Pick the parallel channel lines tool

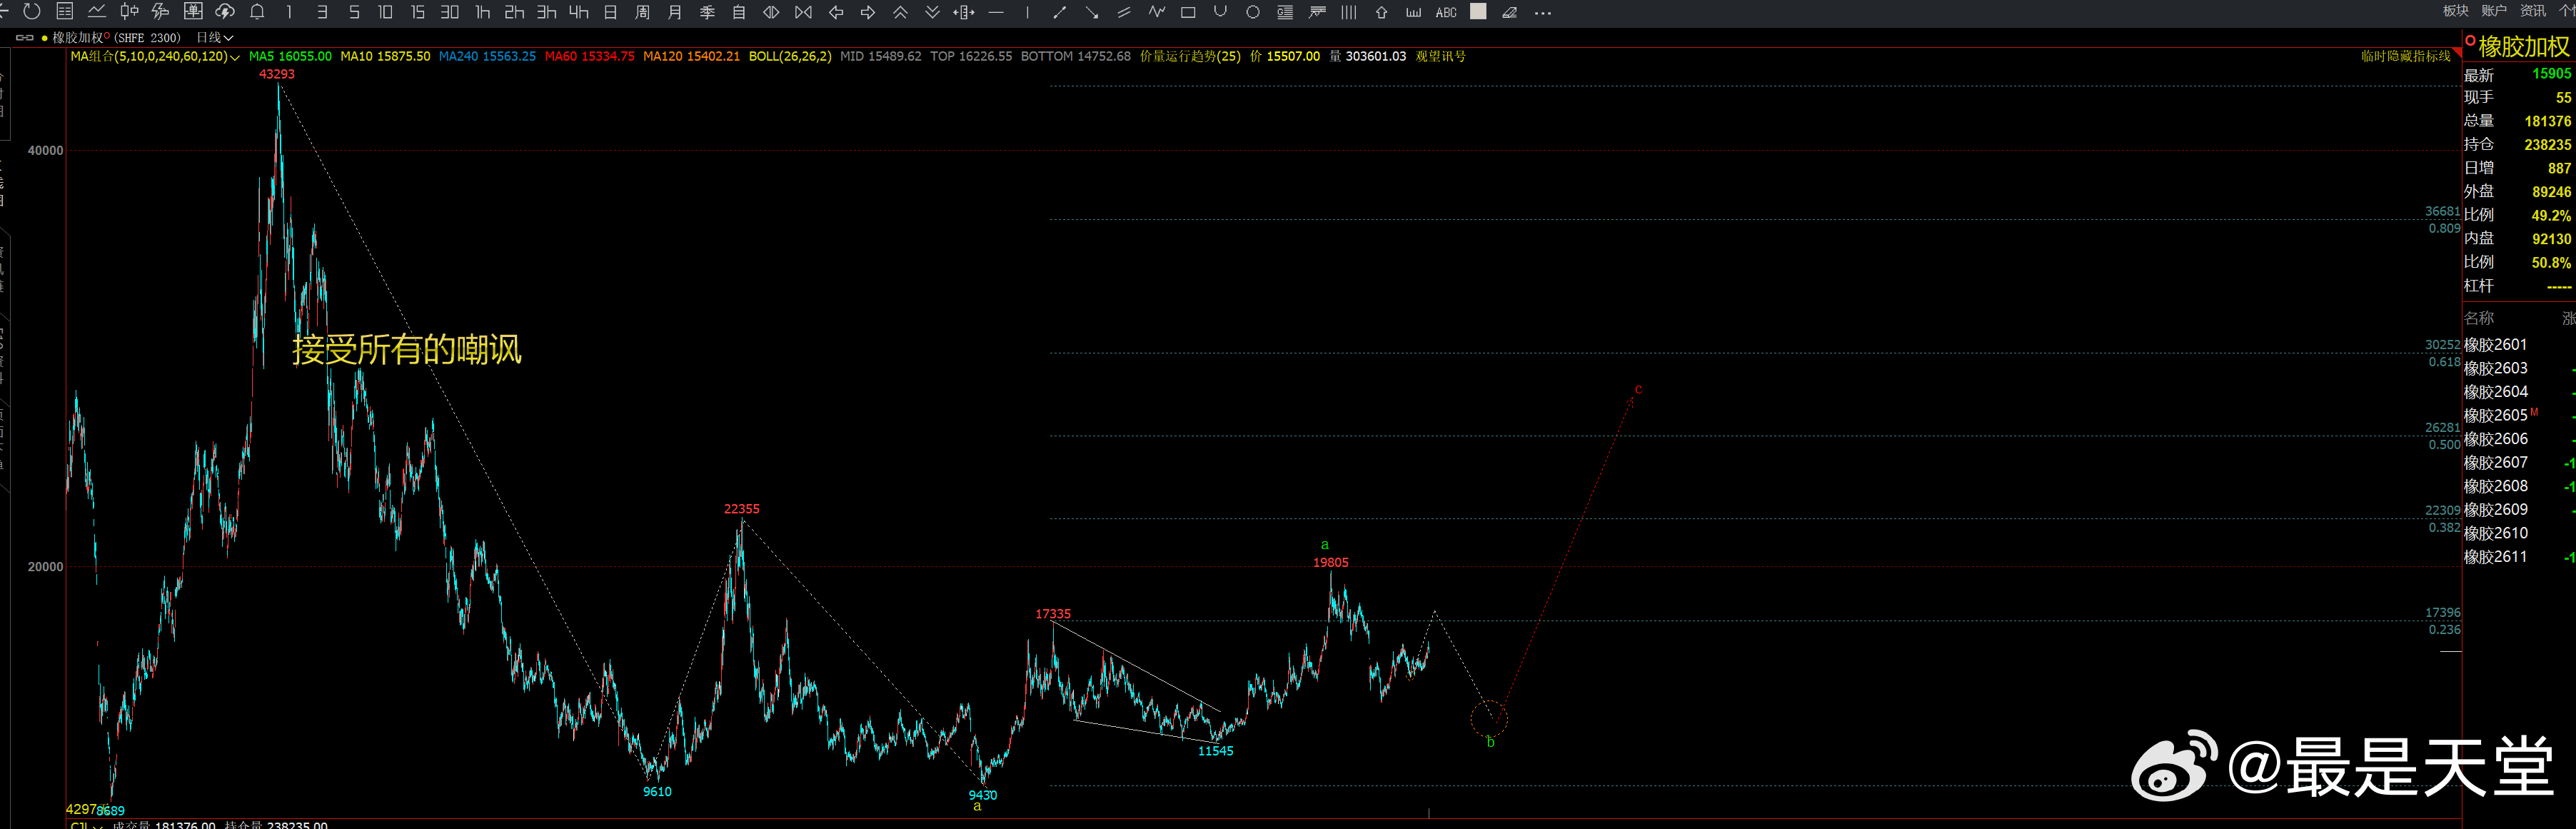pos(1124,13)
